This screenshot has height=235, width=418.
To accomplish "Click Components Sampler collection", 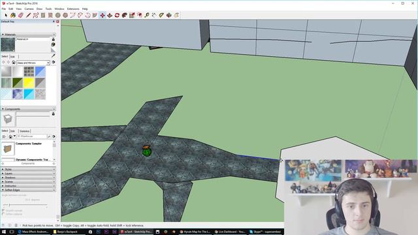I will coord(29,144).
